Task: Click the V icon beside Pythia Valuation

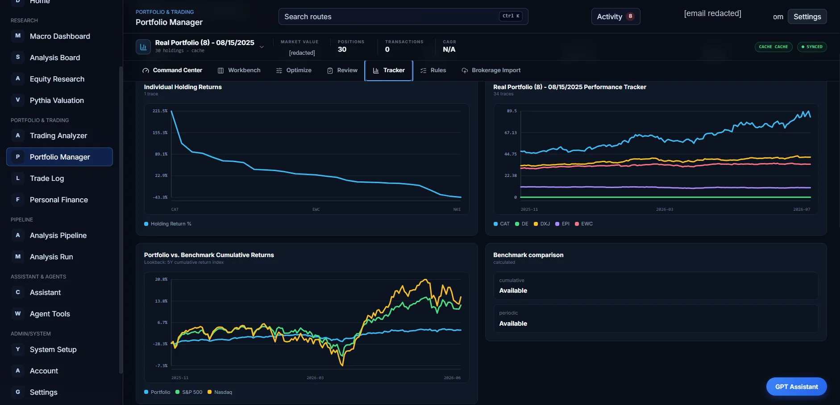Action: click(x=18, y=100)
